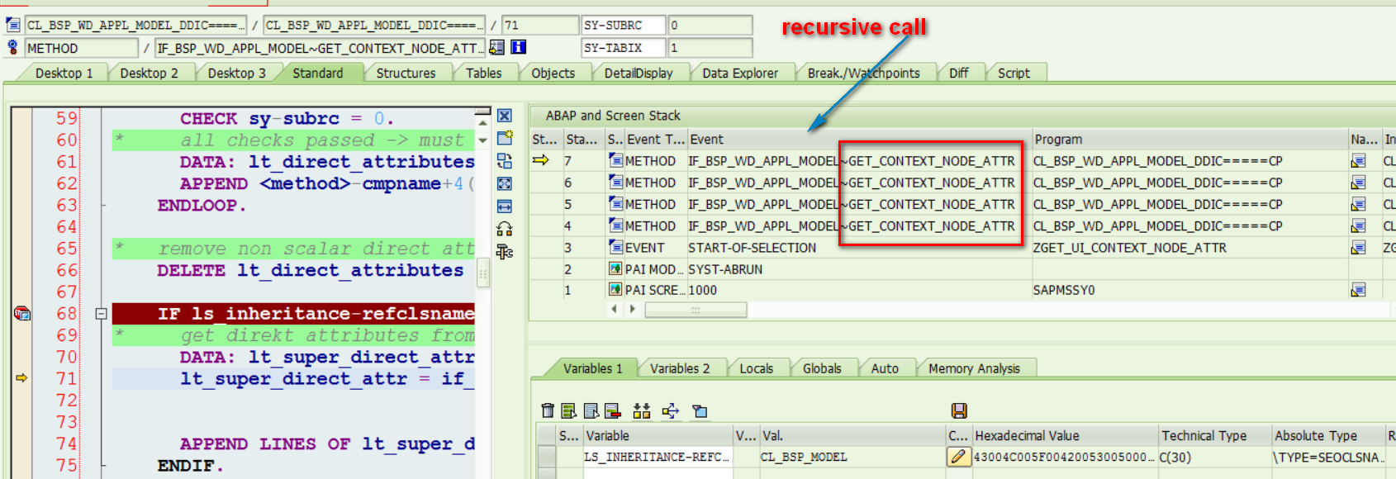Viewport: 1396px width, 479px height.
Task: Click the Hexadecimal Value column header
Action: click(1066, 435)
